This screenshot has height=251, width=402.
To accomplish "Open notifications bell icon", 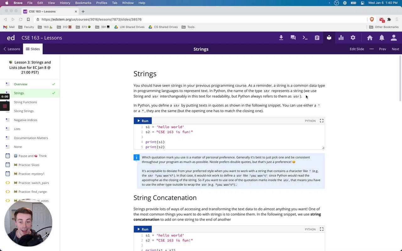I will pyautogui.click(x=382, y=38).
